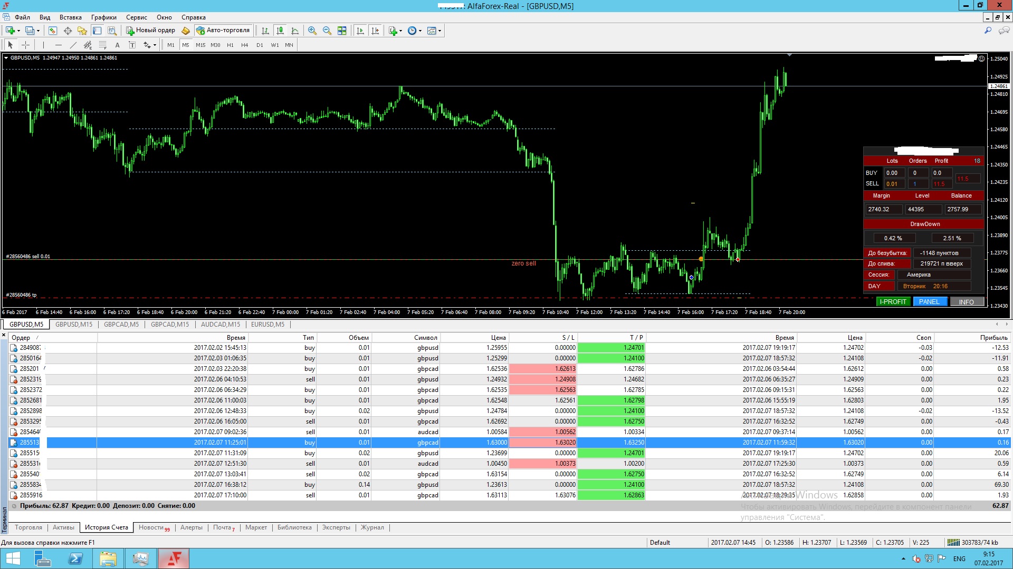The width and height of the screenshot is (1013, 569).
Task: Switch to D1 timeframe
Action: point(260,45)
